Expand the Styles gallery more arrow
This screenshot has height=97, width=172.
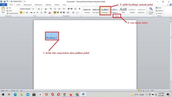[x=147, y=13]
